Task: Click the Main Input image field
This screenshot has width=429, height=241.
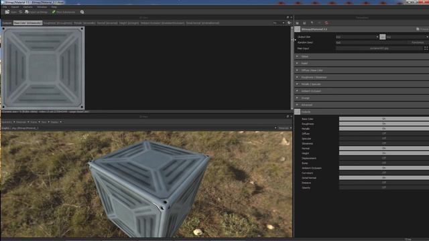Action: (x=379, y=48)
